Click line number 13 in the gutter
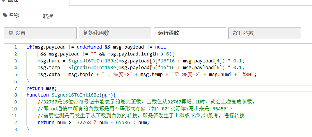The width and height of the screenshot is (312, 137). tap(14, 129)
